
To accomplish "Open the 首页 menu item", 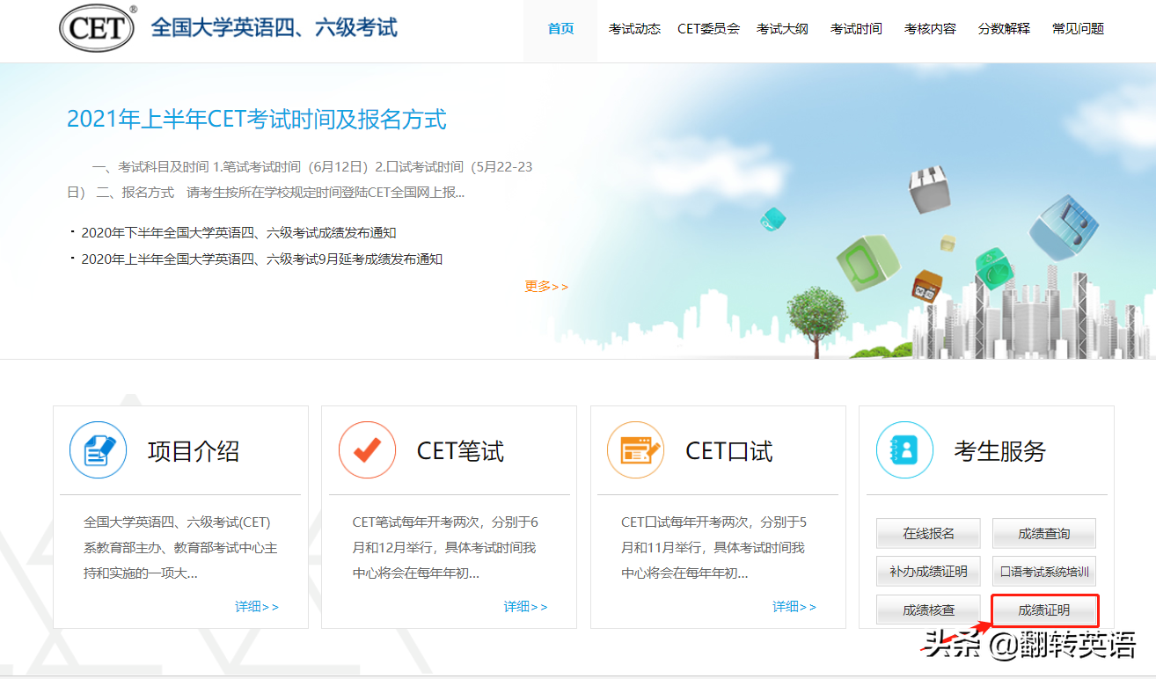I will (560, 27).
